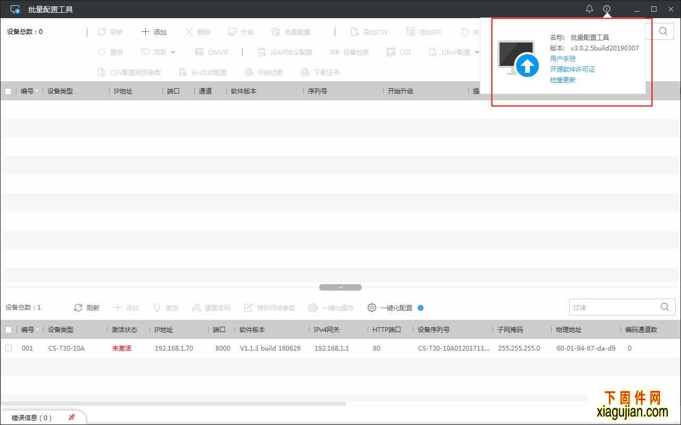Click lower panel 添加 button
The height and width of the screenshot is (425, 681).
[x=126, y=308]
